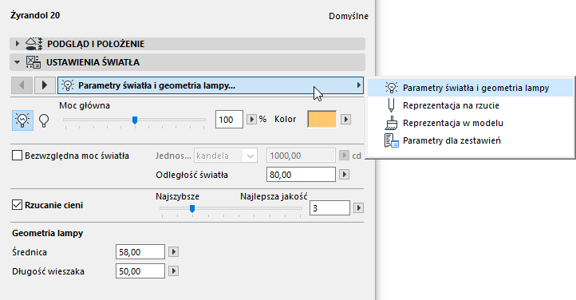
Task: Open the Kolor orange color swatch
Action: [x=322, y=120]
